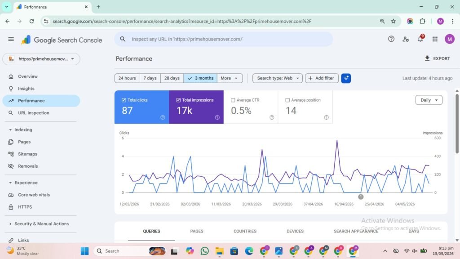Focus the Inspect any URL field

(x=224, y=39)
